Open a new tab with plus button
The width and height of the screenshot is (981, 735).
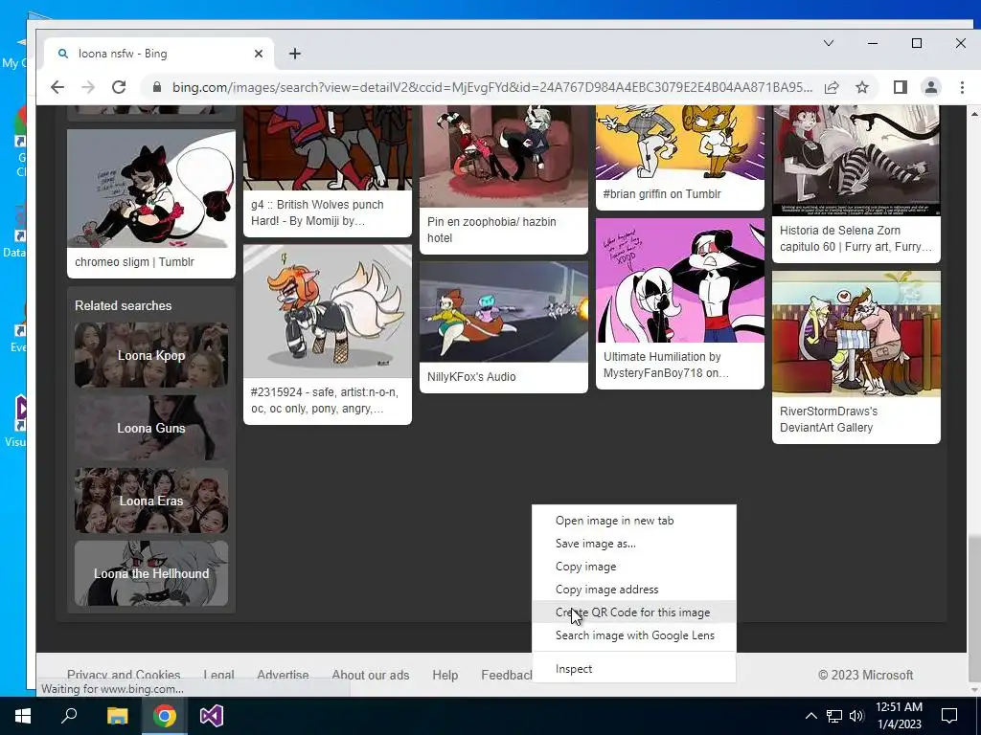295,54
